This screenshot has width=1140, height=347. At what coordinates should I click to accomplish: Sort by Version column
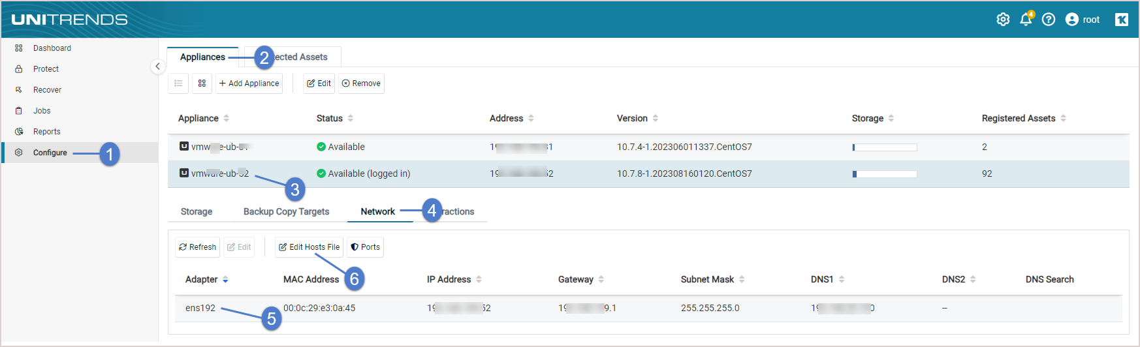pos(638,118)
